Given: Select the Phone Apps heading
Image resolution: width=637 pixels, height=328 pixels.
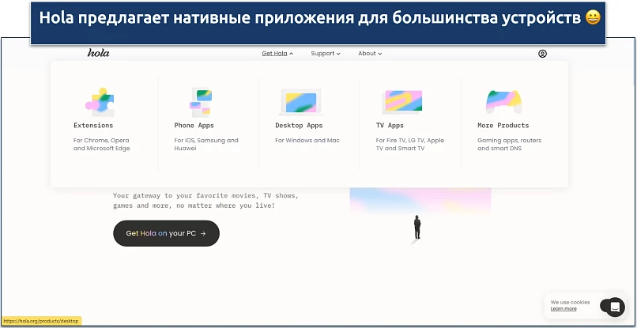Looking at the screenshot, I should 194,125.
